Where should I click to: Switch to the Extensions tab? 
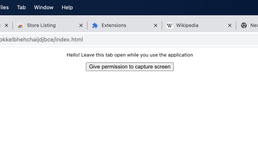click(x=125, y=25)
